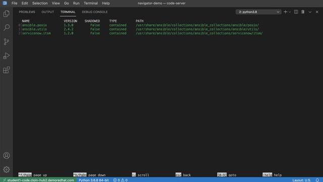Click the 'scroll' hint in terminal footer

(x=143, y=175)
